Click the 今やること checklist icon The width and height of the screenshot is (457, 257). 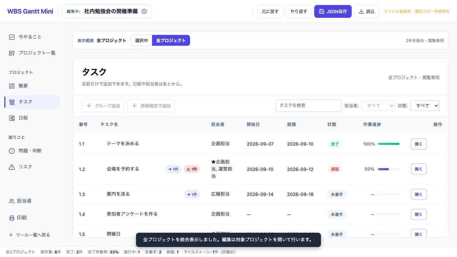[x=12, y=37]
